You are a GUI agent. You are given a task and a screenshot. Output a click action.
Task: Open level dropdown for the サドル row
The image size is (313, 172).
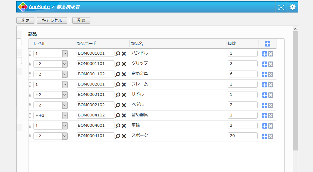point(65,95)
